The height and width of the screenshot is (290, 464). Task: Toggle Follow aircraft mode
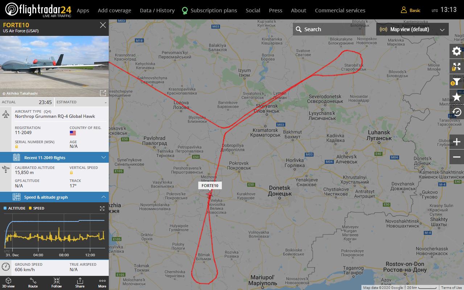pos(57,283)
